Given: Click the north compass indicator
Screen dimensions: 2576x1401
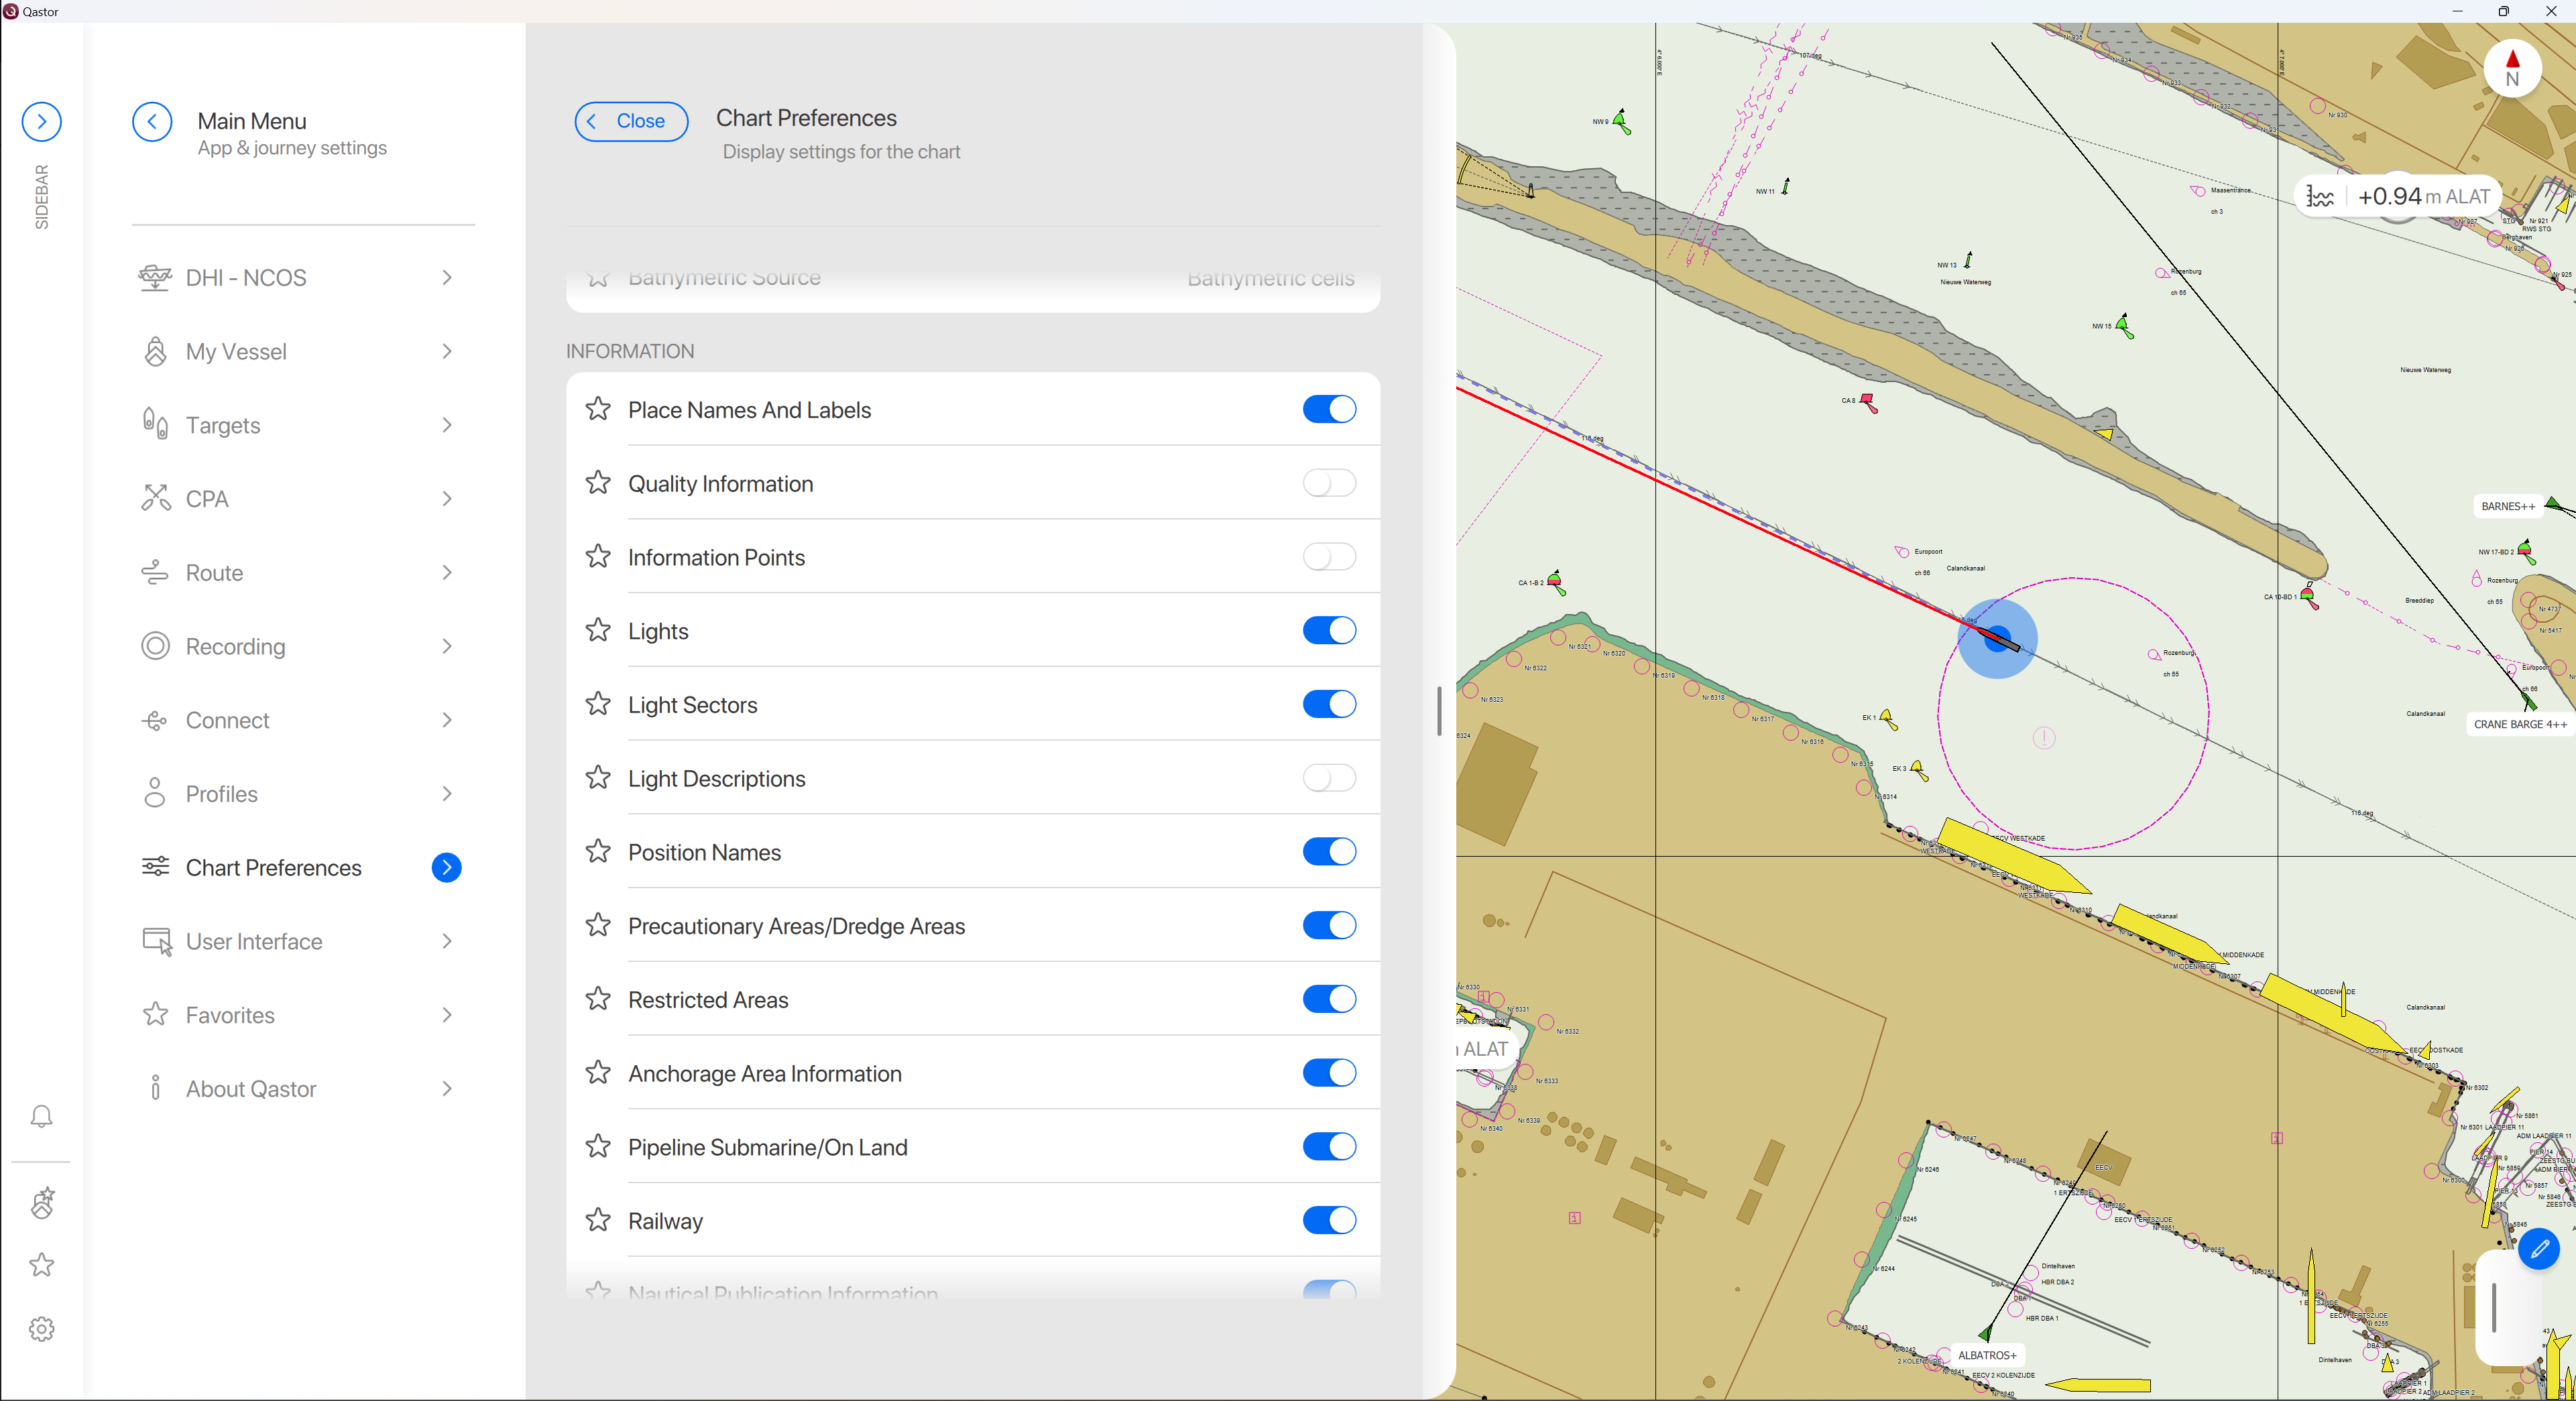Looking at the screenshot, I should 2511,69.
